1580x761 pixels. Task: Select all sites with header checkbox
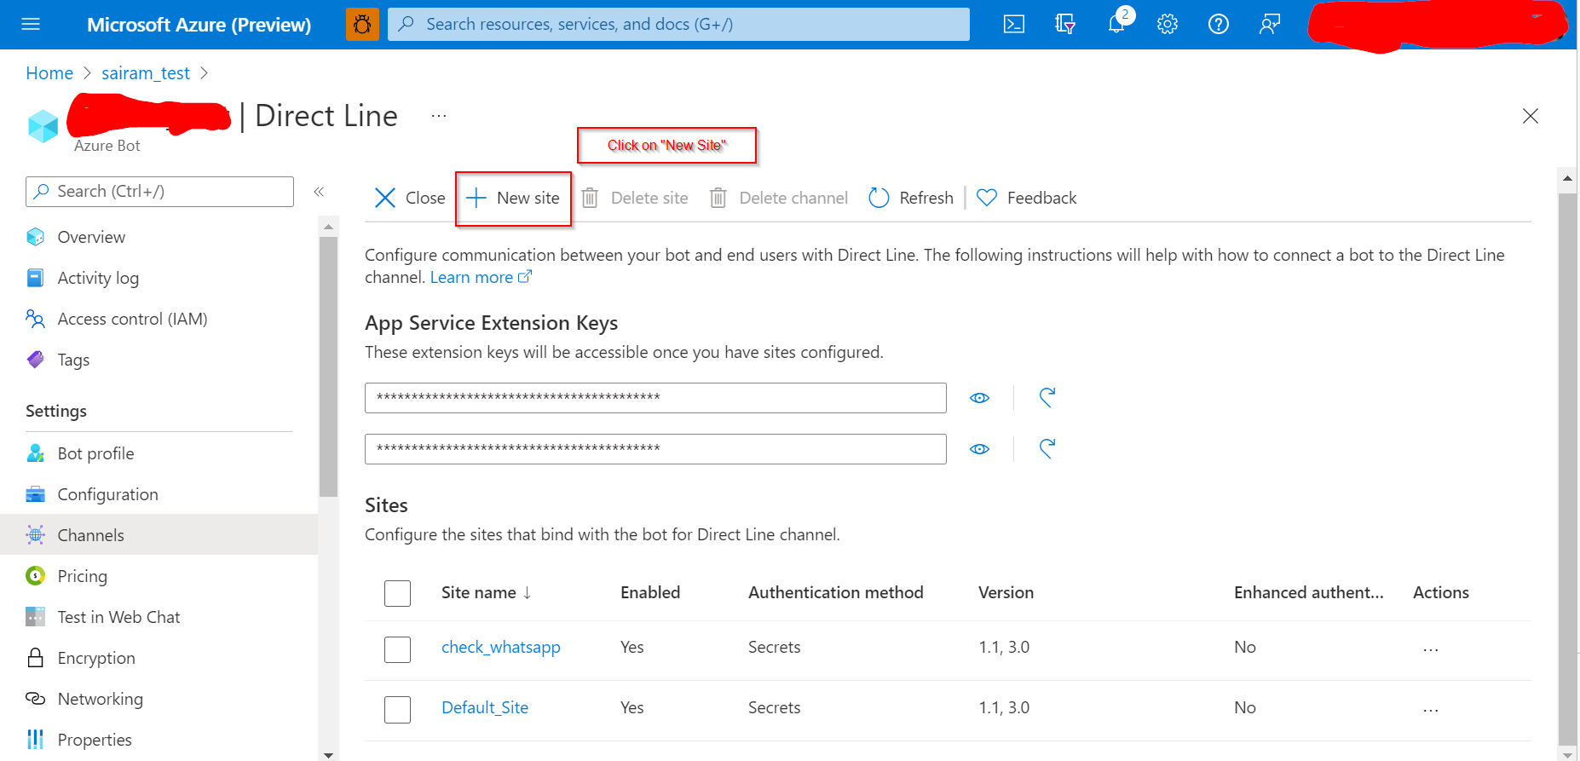[397, 593]
